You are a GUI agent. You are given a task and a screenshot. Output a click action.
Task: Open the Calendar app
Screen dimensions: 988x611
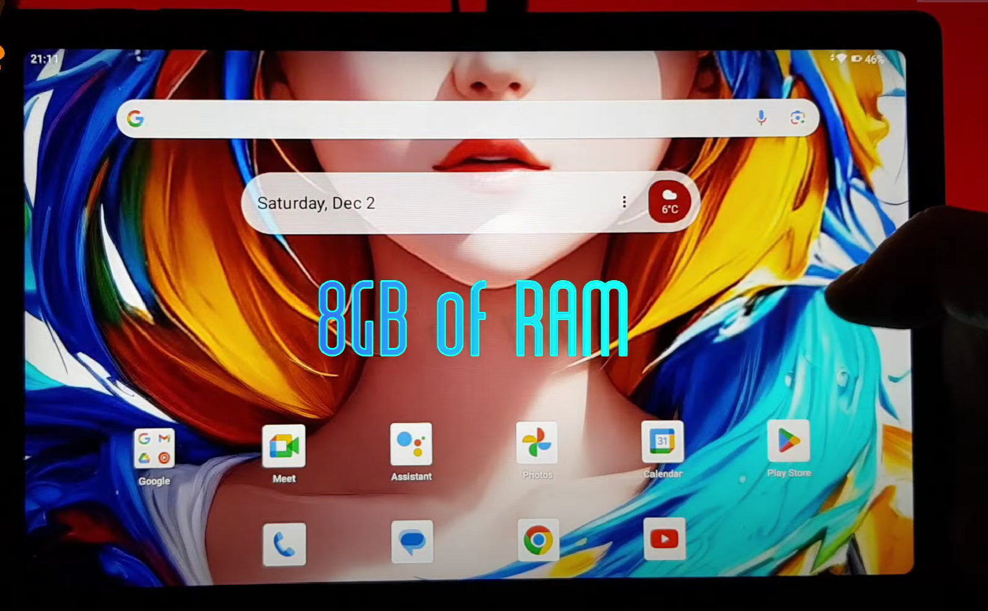pos(663,441)
